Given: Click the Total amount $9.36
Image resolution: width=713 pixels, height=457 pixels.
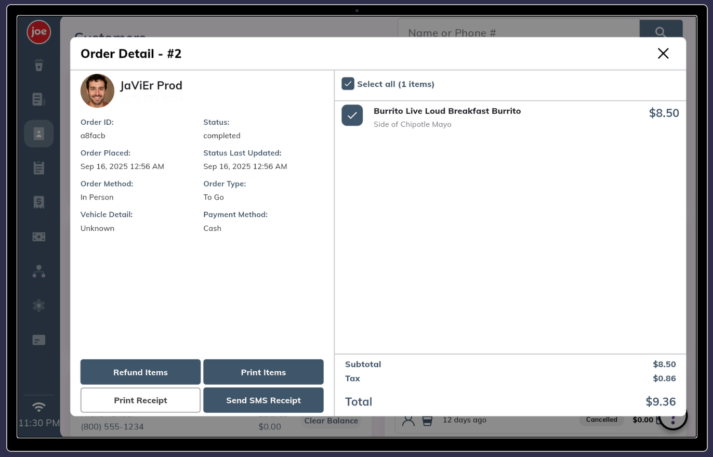Looking at the screenshot, I should coord(661,402).
